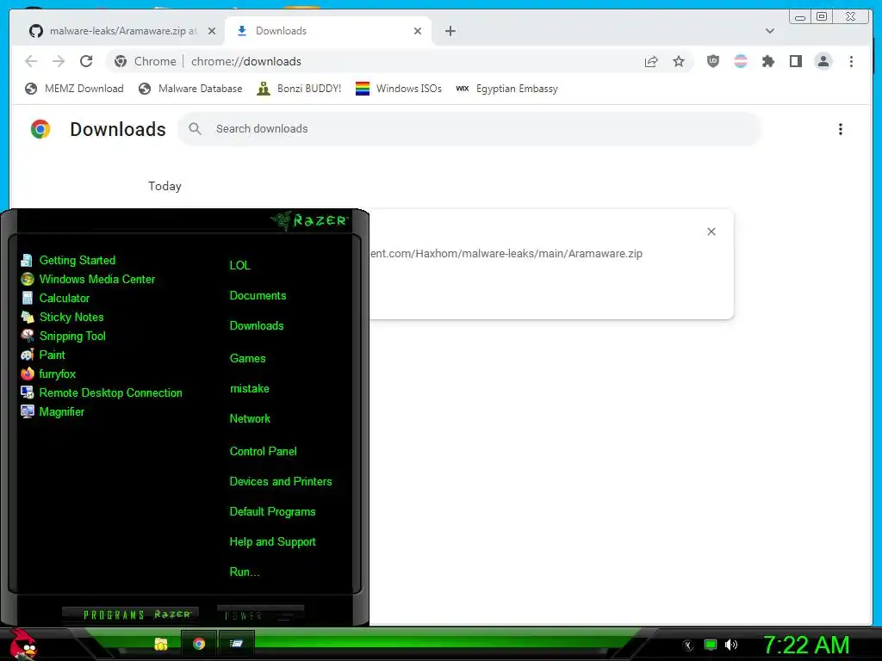The image size is (882, 661).
Task: Open Snipping Tool from the start menu
Action: coord(63,337)
